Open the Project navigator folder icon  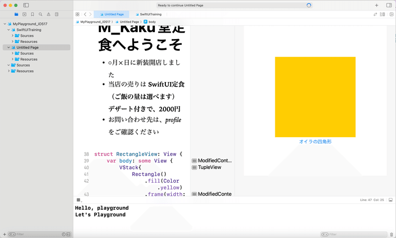coord(16,14)
